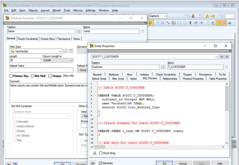Open the Default Rule None dropdown
This screenshot has width=239, height=165.
(82, 70)
